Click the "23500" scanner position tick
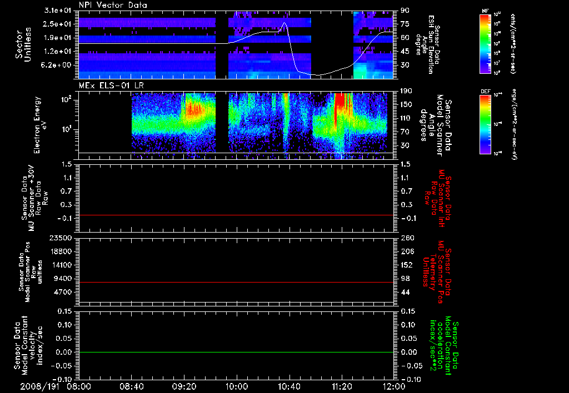Image resolution: width=569 pixels, height=393 pixels. (61, 238)
